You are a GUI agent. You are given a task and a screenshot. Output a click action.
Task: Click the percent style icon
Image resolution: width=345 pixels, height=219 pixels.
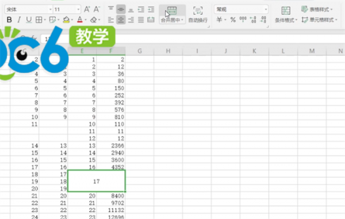click(233, 20)
